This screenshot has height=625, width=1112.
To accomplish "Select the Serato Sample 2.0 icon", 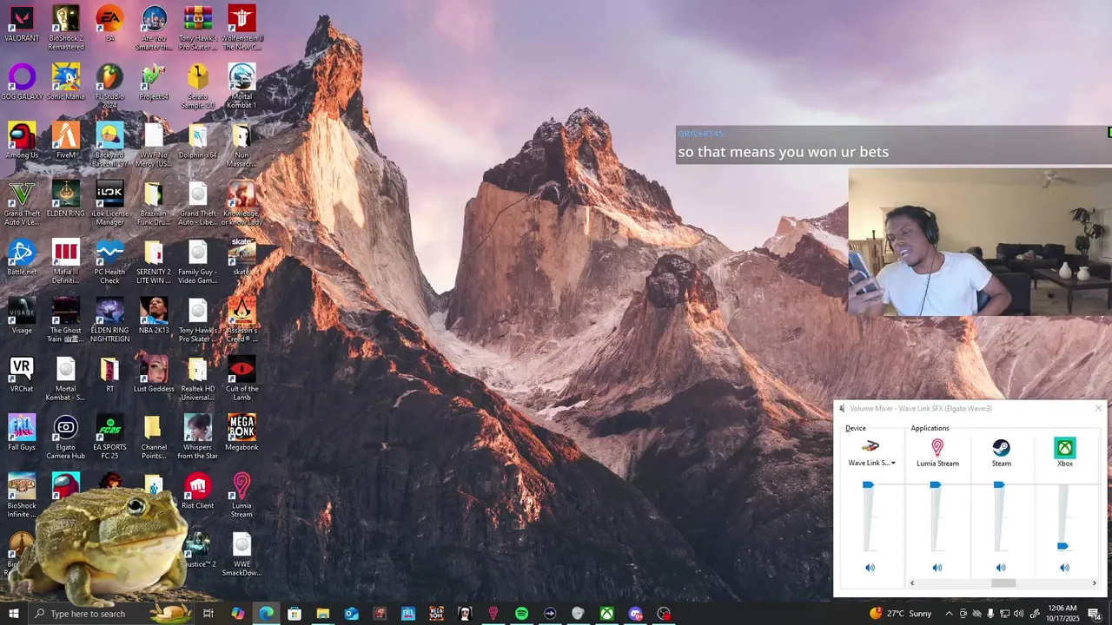I will 198,86.
